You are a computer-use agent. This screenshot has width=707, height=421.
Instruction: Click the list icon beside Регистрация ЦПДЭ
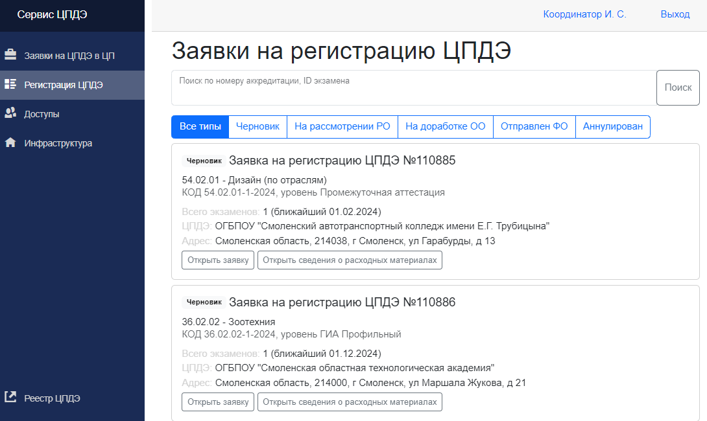coord(10,84)
